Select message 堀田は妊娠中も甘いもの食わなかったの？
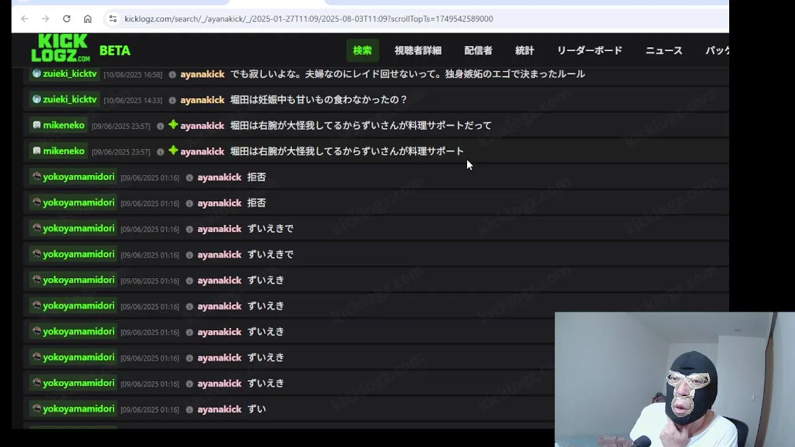Screen dimensions: 795x447 [319, 100]
